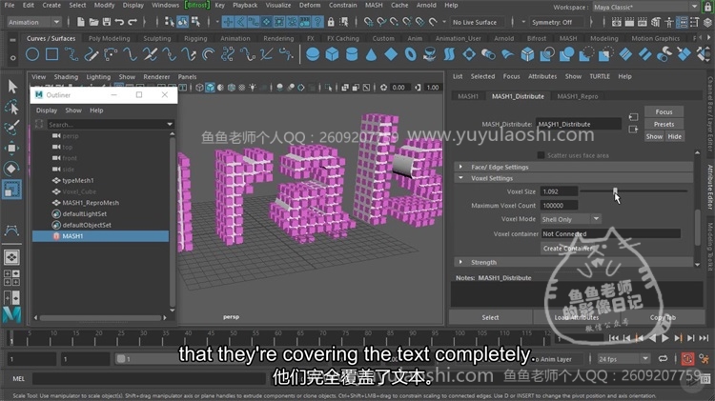Open the Deform menu
Image resolution: width=715 pixels, height=401 pixels.
310,5
